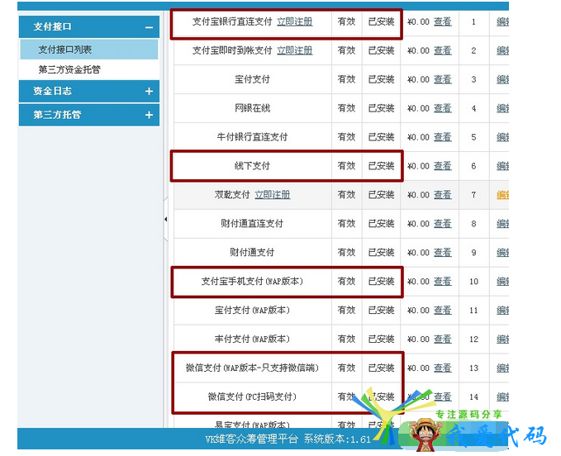Click 查看 link in row 14
The image size is (561, 456).
point(443,397)
